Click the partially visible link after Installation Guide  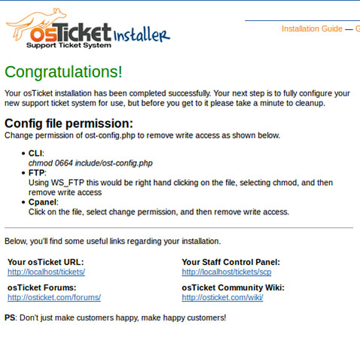point(358,29)
